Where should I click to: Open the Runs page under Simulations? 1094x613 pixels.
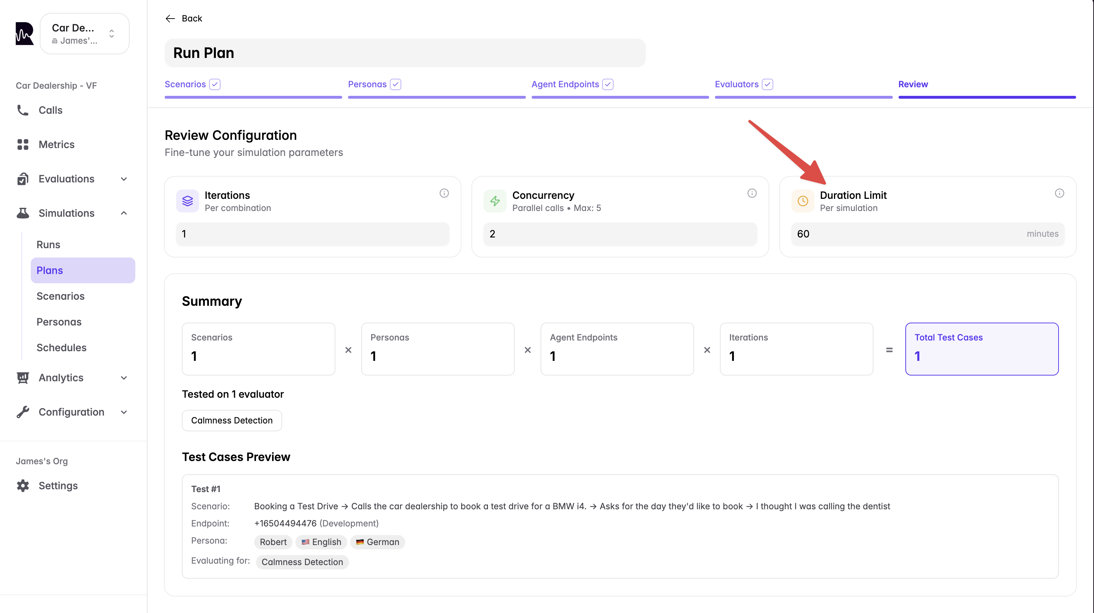[x=48, y=245]
